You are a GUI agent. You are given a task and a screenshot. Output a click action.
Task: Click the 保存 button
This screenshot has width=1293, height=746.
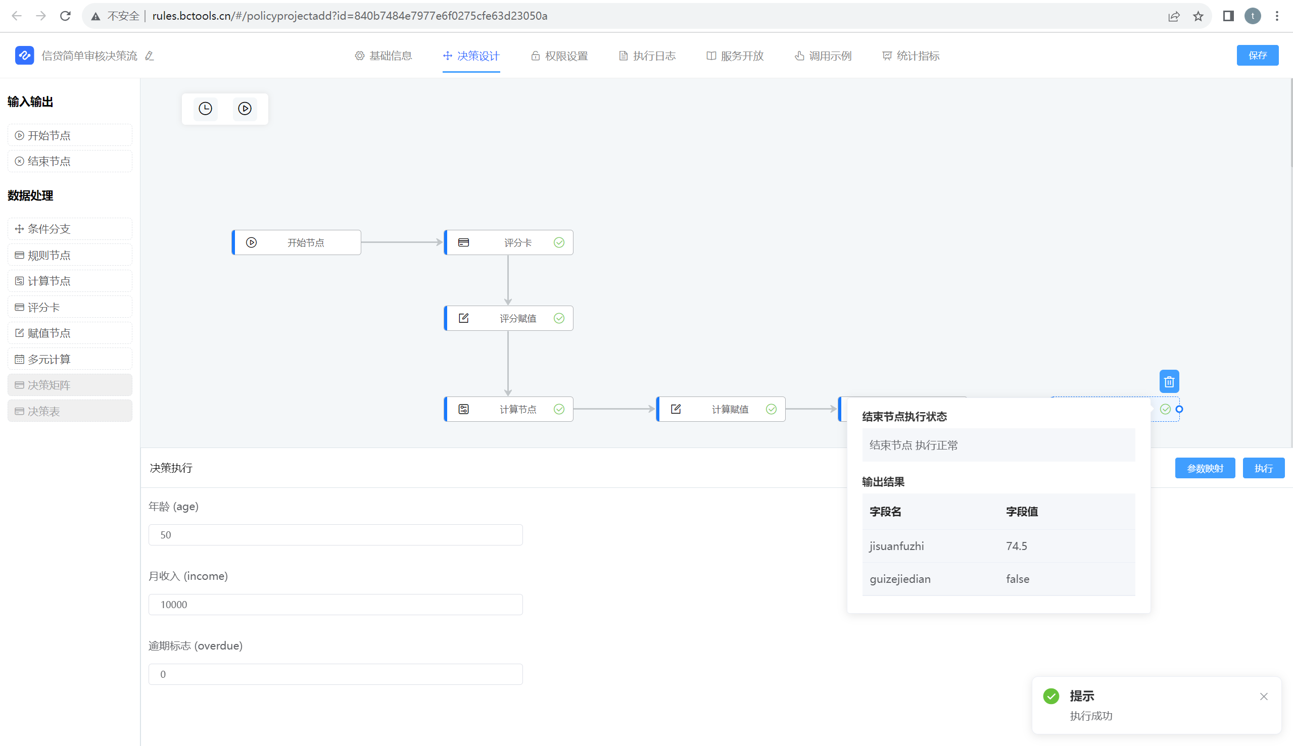click(x=1257, y=56)
